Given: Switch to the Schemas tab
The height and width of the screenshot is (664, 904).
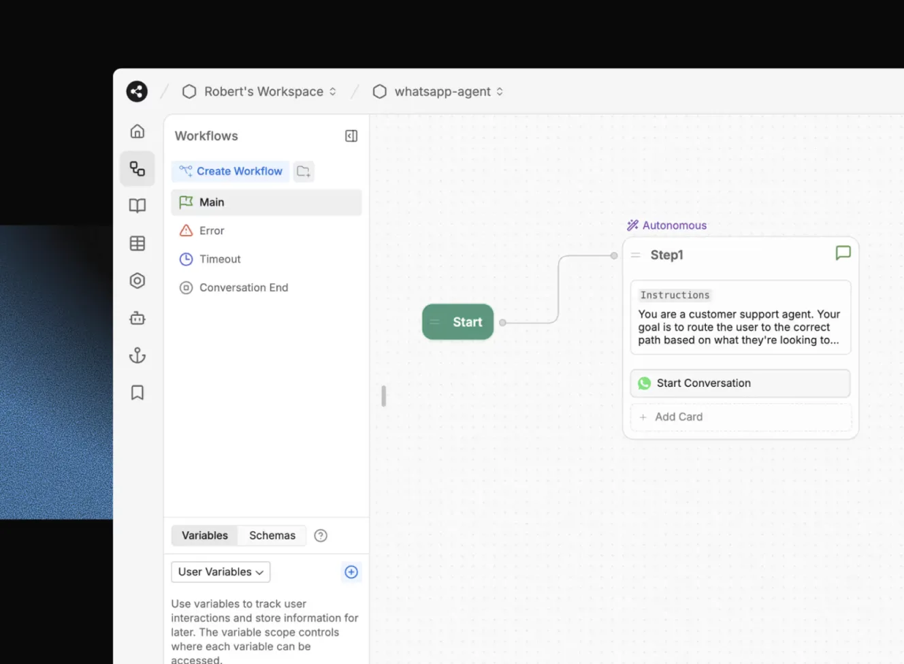Looking at the screenshot, I should click(x=272, y=536).
